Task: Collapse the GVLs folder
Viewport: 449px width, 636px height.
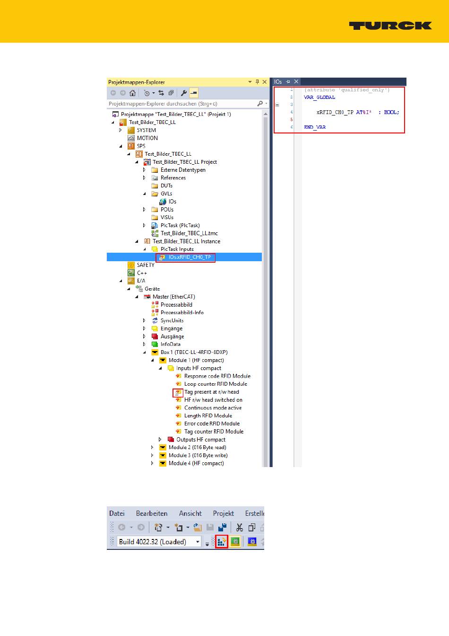Action: [x=144, y=194]
